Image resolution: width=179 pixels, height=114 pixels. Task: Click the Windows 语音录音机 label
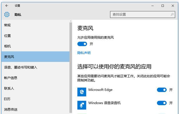[x=104, y=103]
